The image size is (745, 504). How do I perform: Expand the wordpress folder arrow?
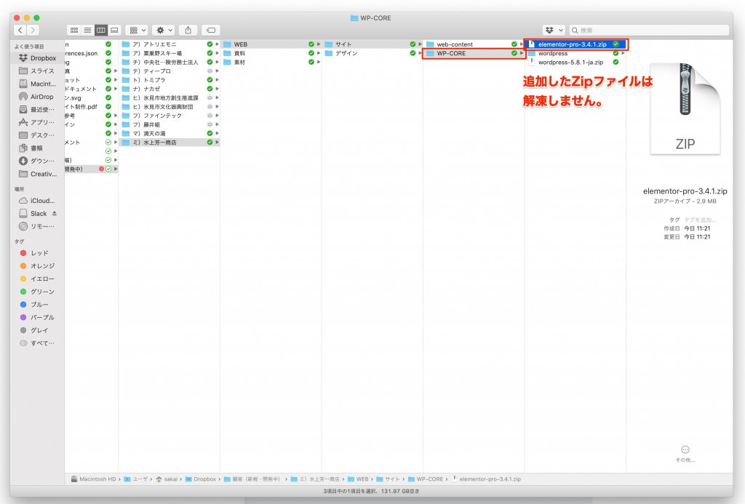coord(623,53)
